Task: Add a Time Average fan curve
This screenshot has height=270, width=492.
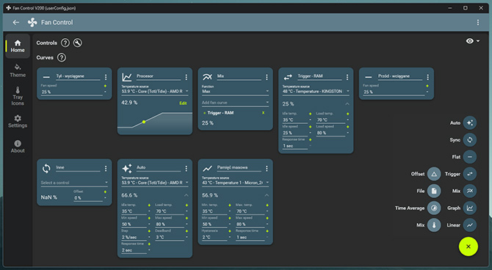Action: pos(434,208)
